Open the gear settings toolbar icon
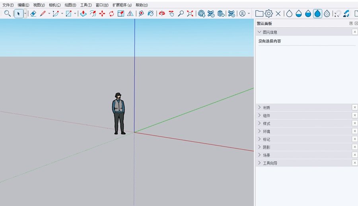Viewport: 358px width, 206px height. pos(269,14)
